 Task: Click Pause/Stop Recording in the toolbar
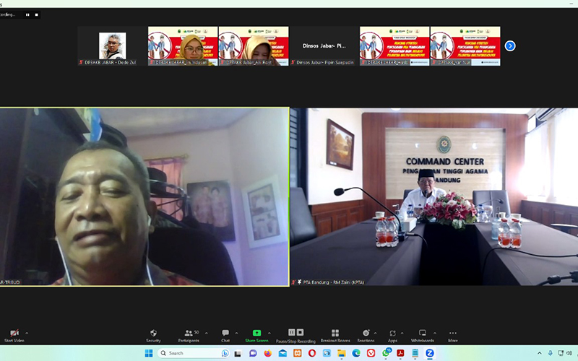[292, 334]
